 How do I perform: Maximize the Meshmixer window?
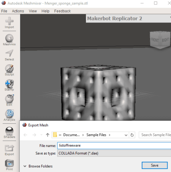tap(155, 3)
